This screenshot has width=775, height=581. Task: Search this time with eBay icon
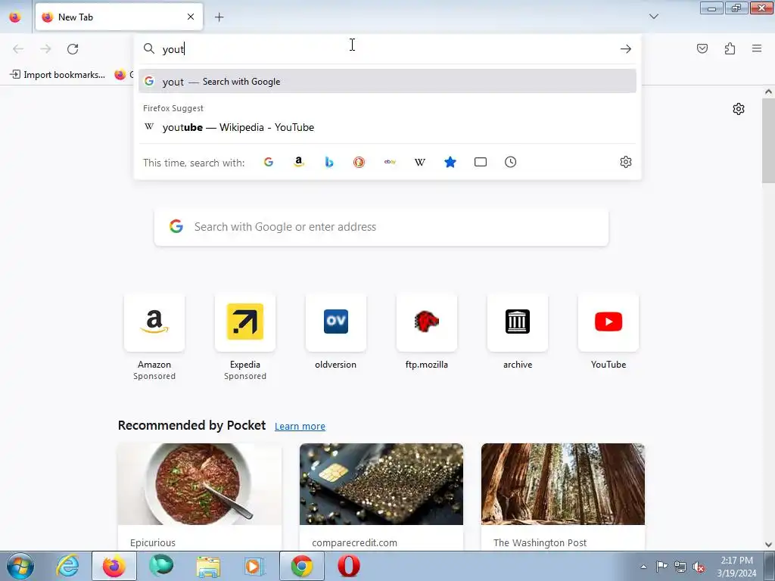(x=390, y=162)
